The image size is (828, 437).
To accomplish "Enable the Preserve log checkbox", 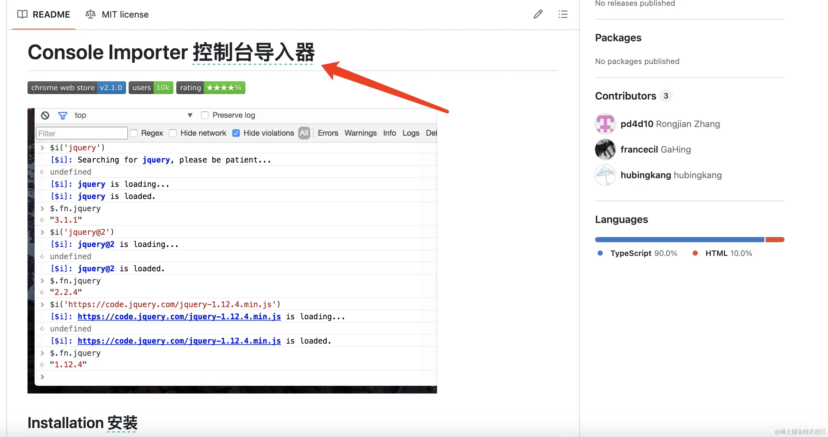I will click(205, 115).
